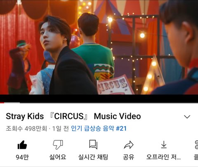
Task: Tap the partially visible clip icon
Action: coord(196,145)
